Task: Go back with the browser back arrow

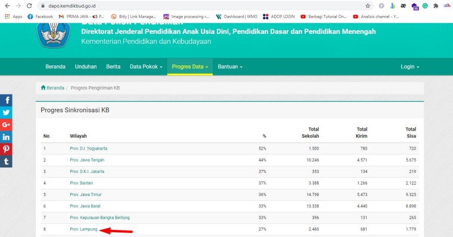Action: click(x=8, y=6)
